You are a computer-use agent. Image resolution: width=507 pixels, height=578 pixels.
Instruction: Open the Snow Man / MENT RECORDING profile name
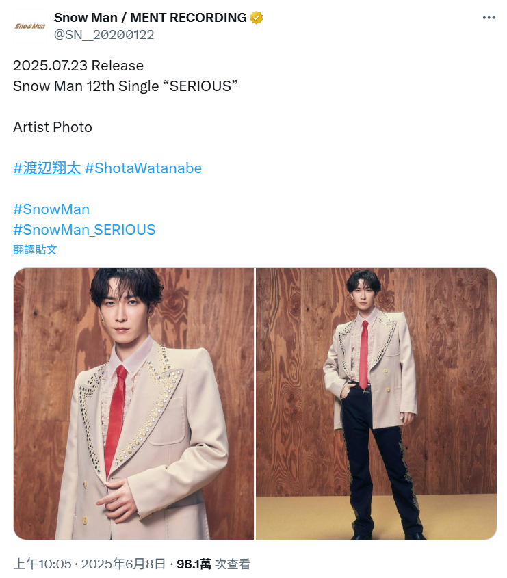tap(150, 17)
